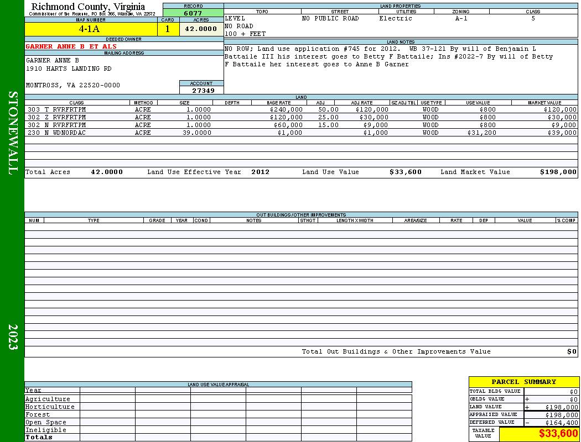This screenshot has width=581, height=442.
Task: Click Land Use Effective Year 2012
Action: pyautogui.click(x=260, y=172)
